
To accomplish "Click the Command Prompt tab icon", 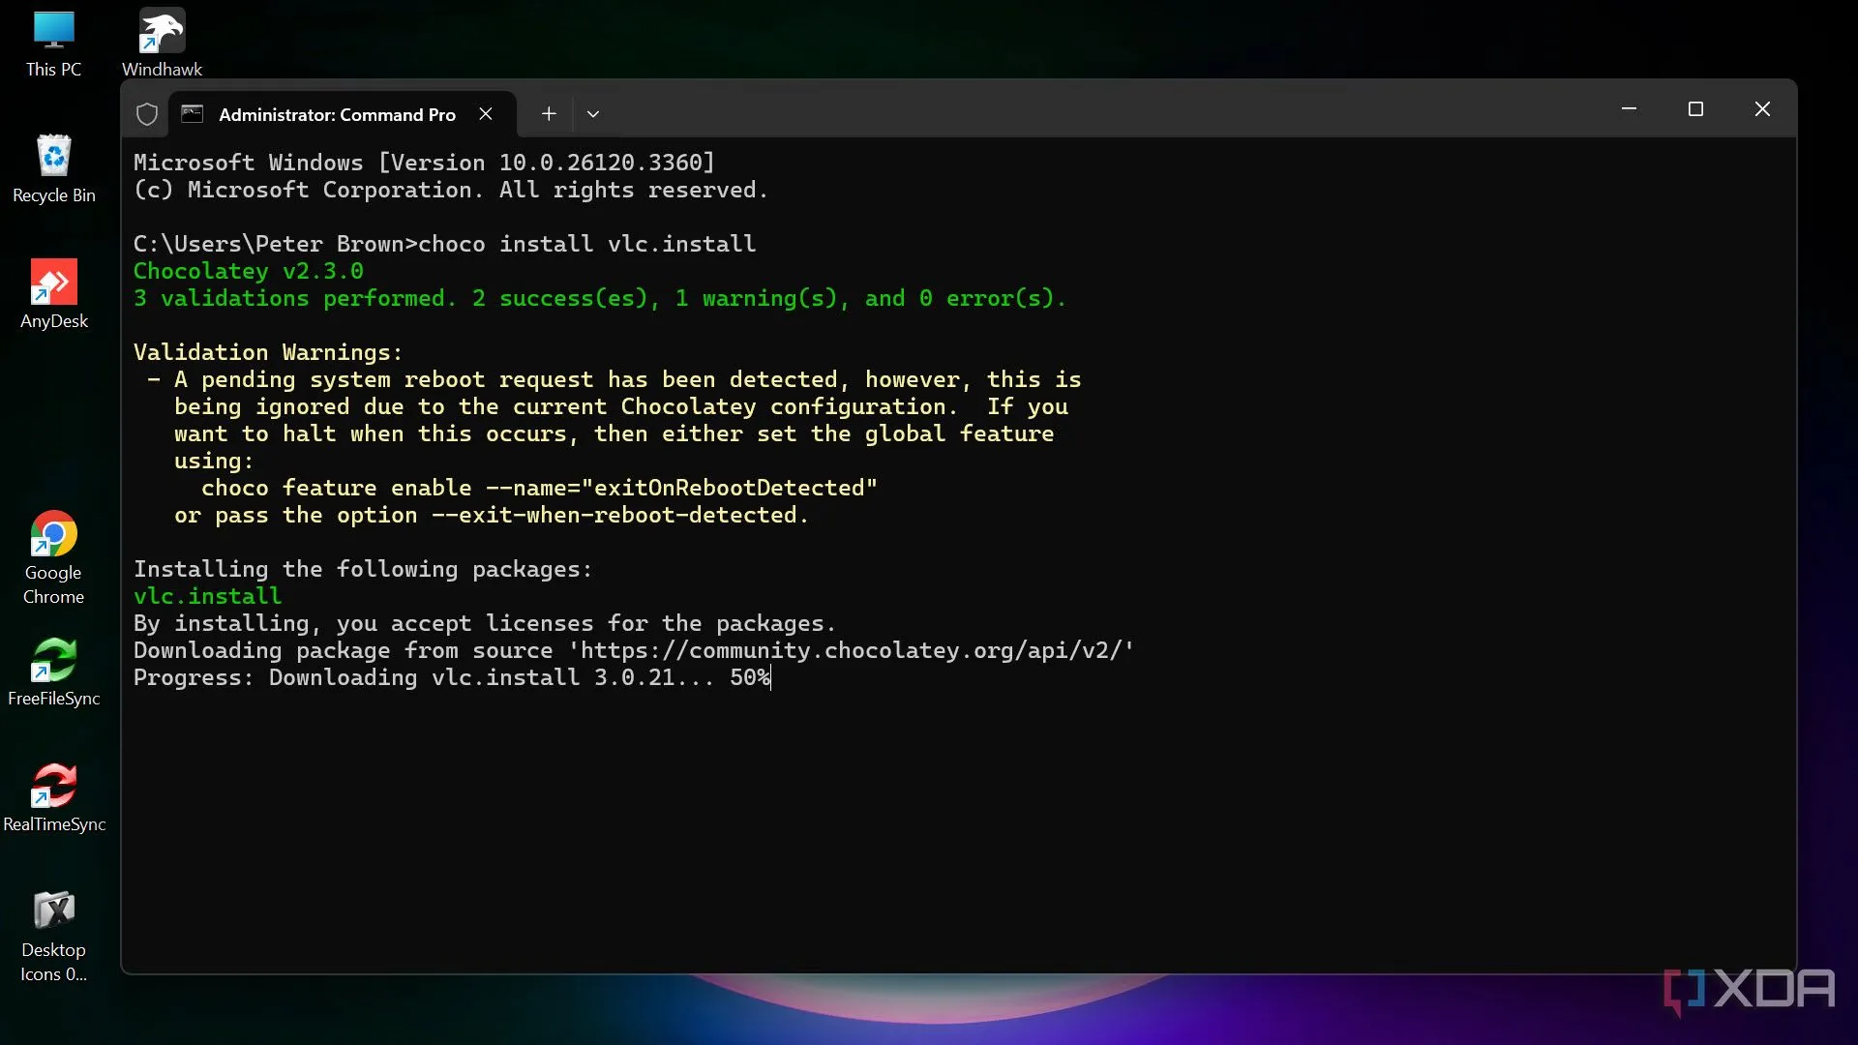I will (193, 114).
